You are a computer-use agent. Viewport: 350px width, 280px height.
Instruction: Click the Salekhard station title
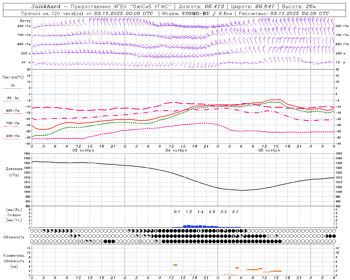pyautogui.click(x=46, y=7)
